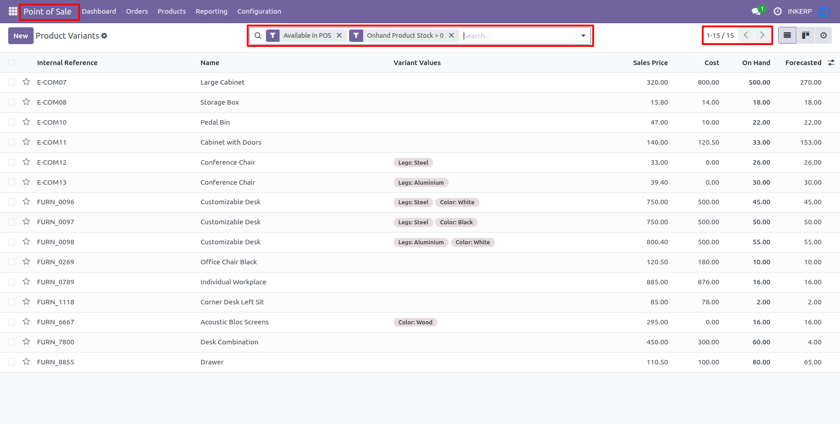Switch to kanban view
840x424 pixels.
(805, 35)
